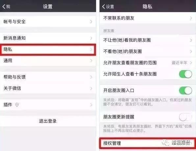Click the chevron on 帐号与安全 row

pyautogui.click(x=91, y=22)
